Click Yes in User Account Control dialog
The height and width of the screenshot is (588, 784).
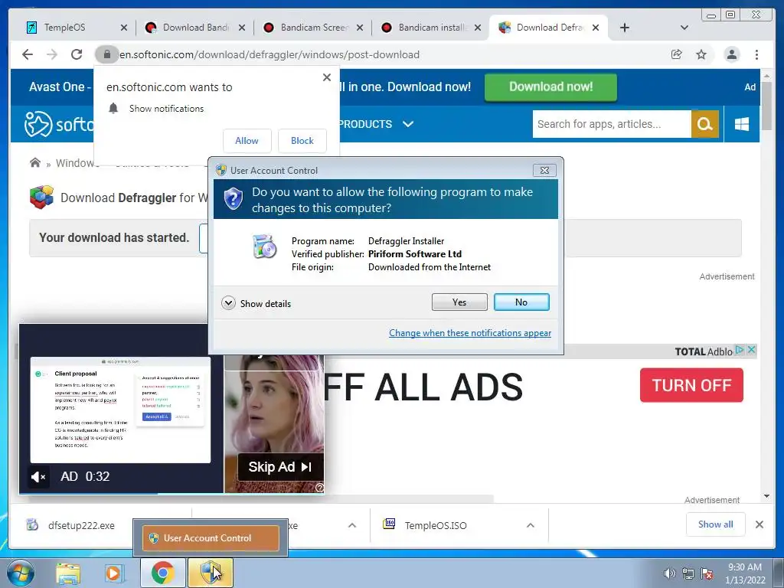pyautogui.click(x=459, y=302)
